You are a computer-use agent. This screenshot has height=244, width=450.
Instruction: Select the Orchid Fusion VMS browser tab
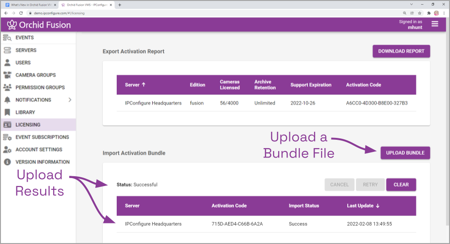[x=86, y=5]
